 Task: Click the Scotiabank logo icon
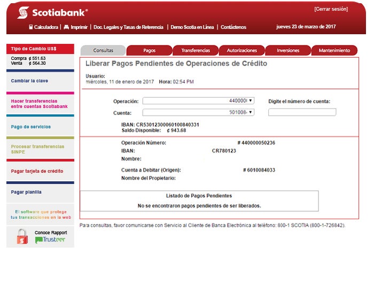(24, 12)
